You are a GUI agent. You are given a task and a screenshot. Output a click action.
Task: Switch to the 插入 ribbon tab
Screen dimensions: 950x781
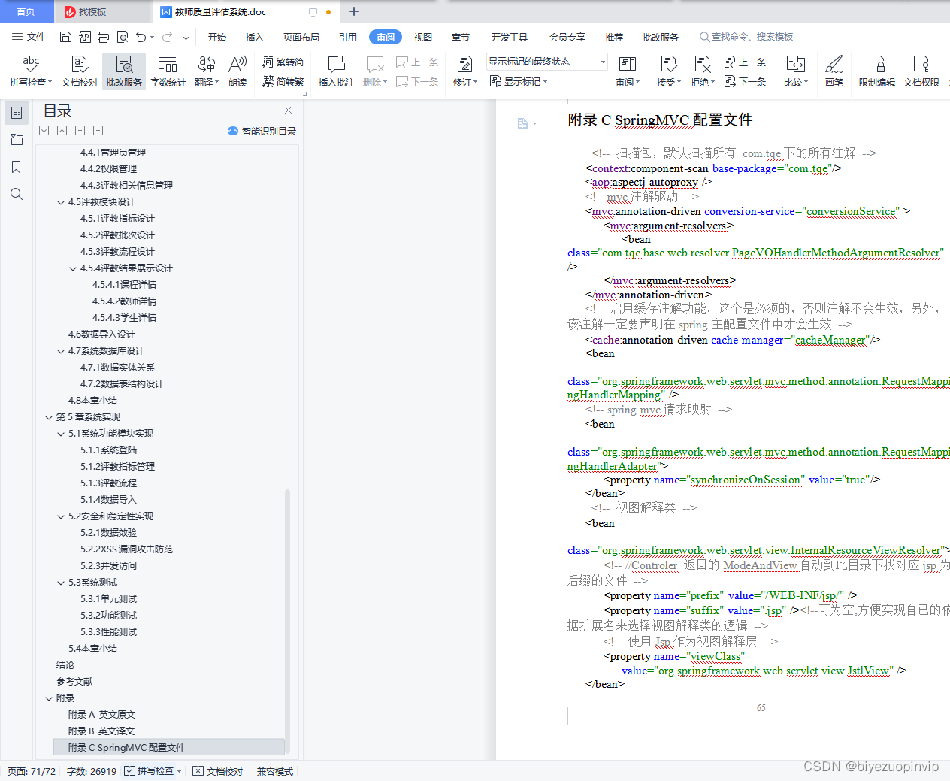256,36
